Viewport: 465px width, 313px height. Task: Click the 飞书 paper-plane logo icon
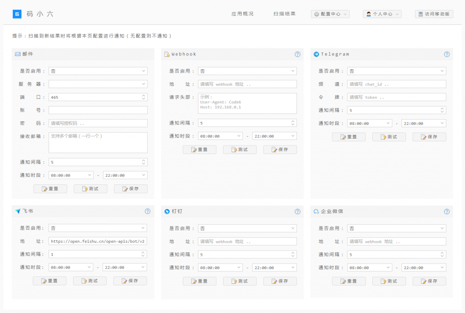pyautogui.click(x=18, y=211)
